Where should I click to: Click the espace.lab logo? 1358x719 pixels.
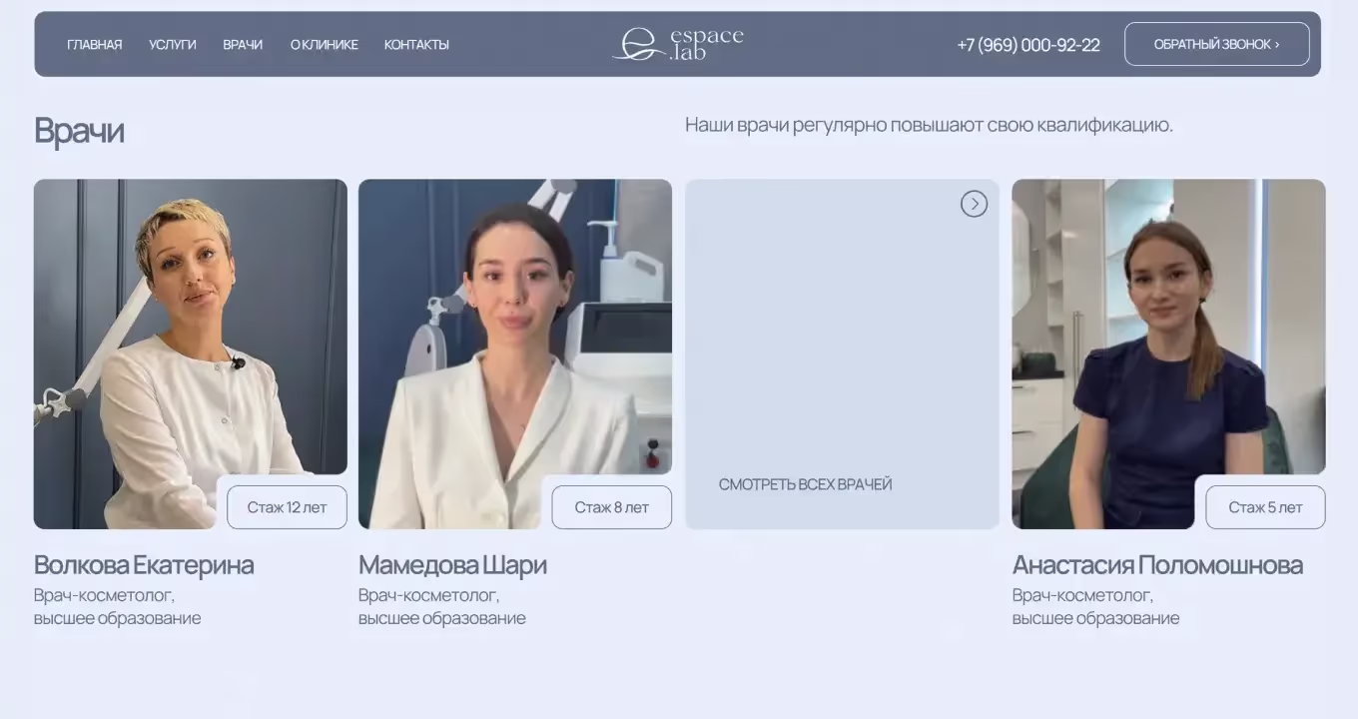point(678,44)
